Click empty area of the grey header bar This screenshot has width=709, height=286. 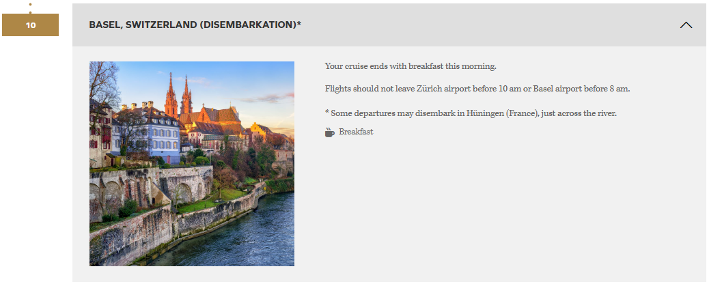coord(478,25)
